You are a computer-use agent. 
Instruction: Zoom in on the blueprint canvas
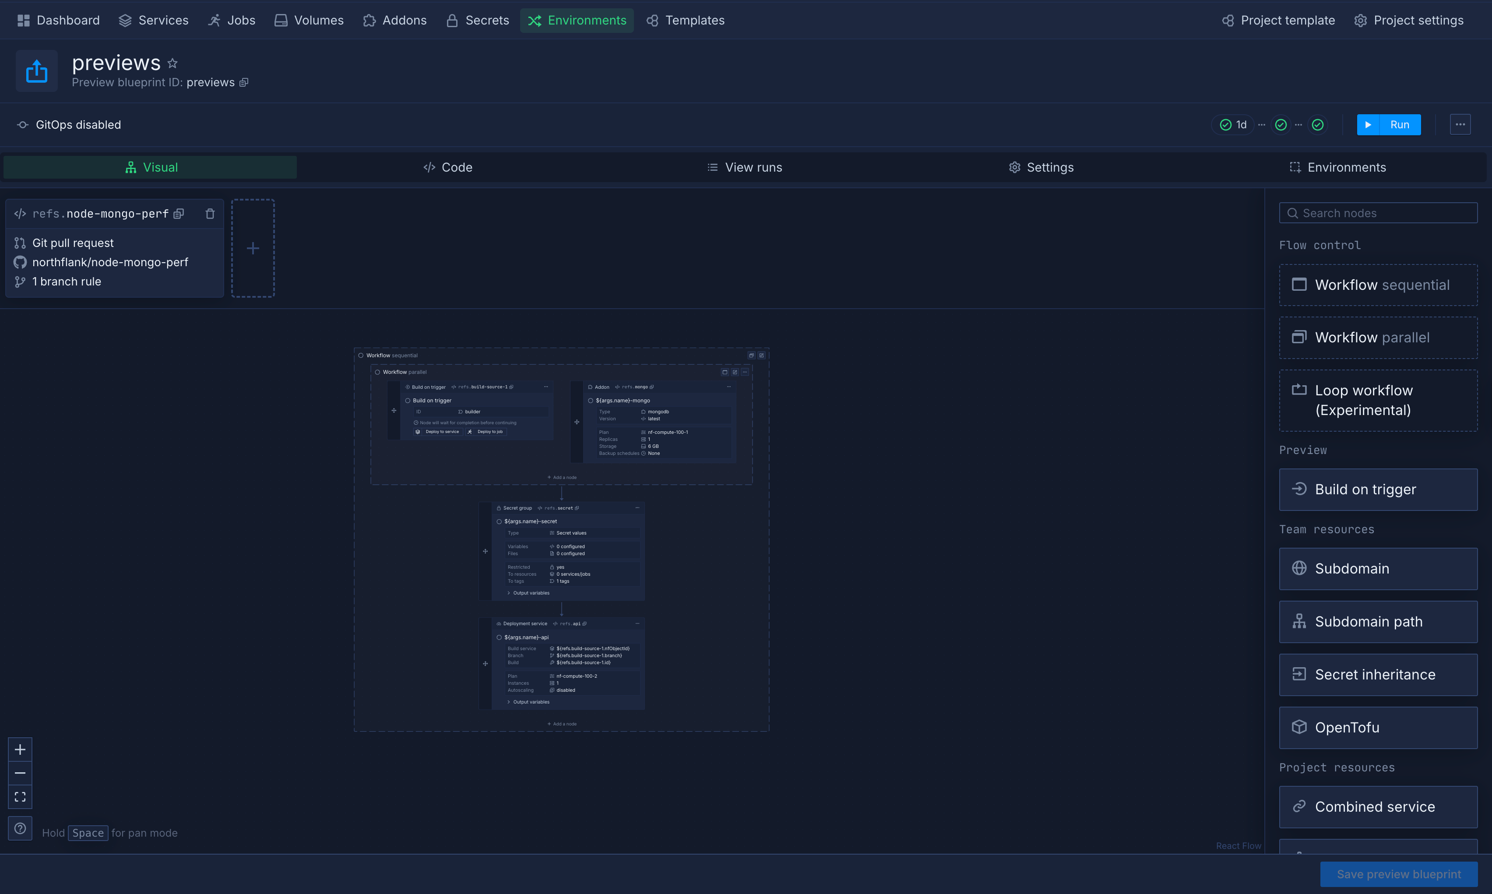(x=19, y=749)
